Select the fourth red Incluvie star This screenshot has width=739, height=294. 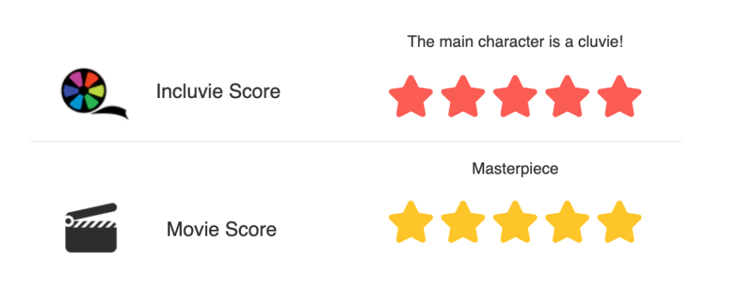point(567,97)
